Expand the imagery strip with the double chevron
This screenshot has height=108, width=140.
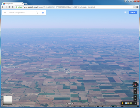pyautogui.click(x=135, y=103)
